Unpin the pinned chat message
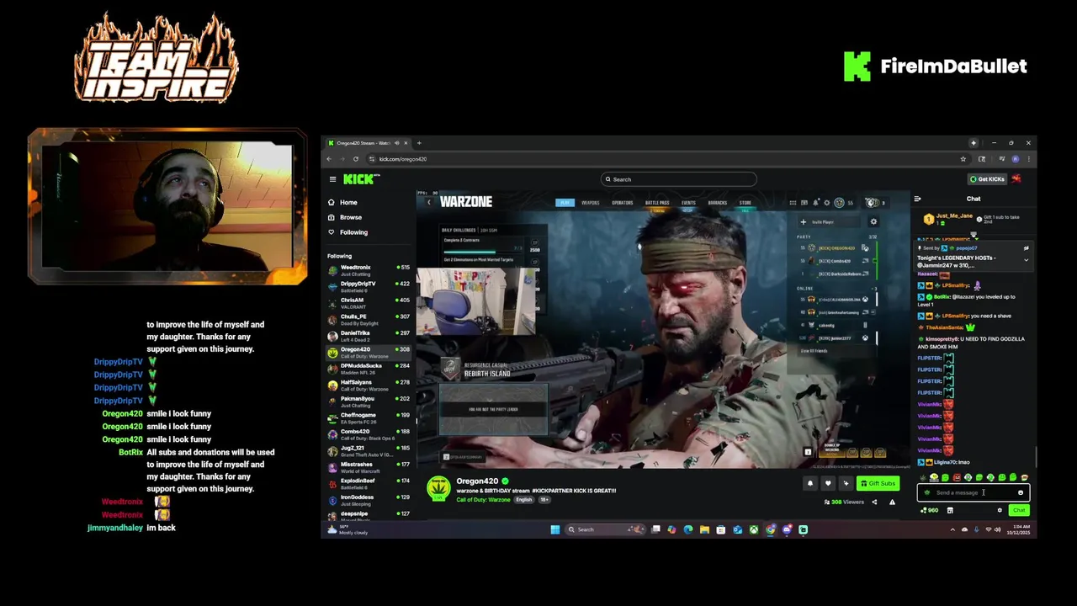Screen dimensions: 1077x606 coord(1026,248)
